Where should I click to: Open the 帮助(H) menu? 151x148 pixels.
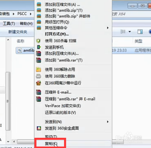pos(26,24)
